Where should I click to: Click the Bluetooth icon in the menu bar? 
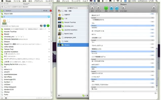(x=114, y=1)
